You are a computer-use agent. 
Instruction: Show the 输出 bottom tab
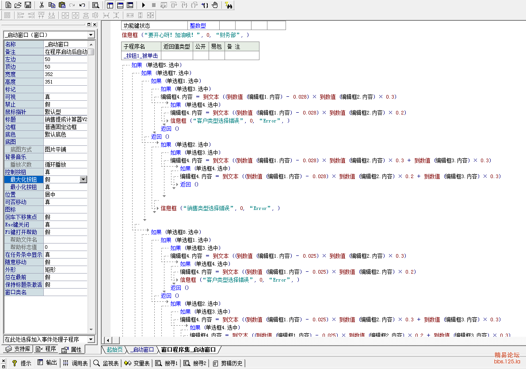tap(47, 363)
